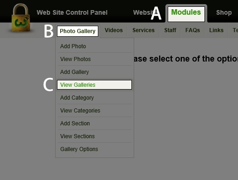Choose View Photos from the dropdown

95,59
